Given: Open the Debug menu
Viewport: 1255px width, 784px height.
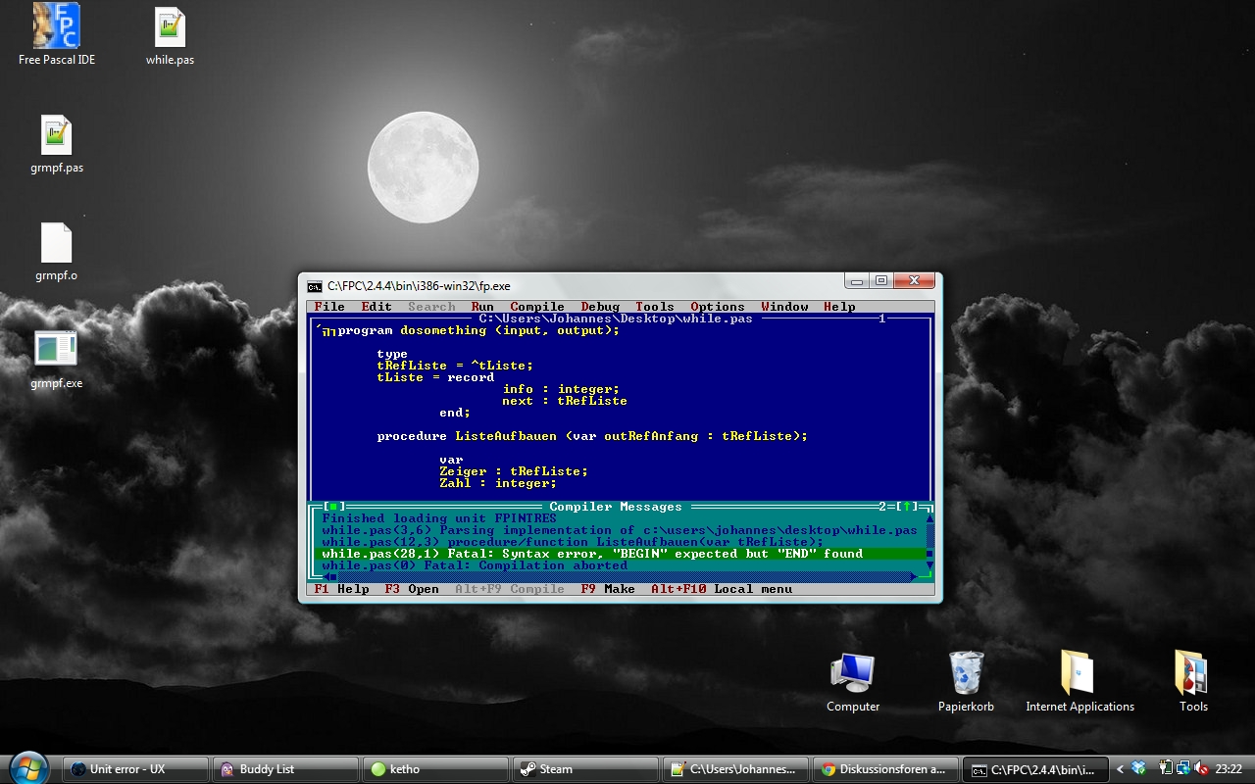Looking at the screenshot, I should [x=599, y=307].
